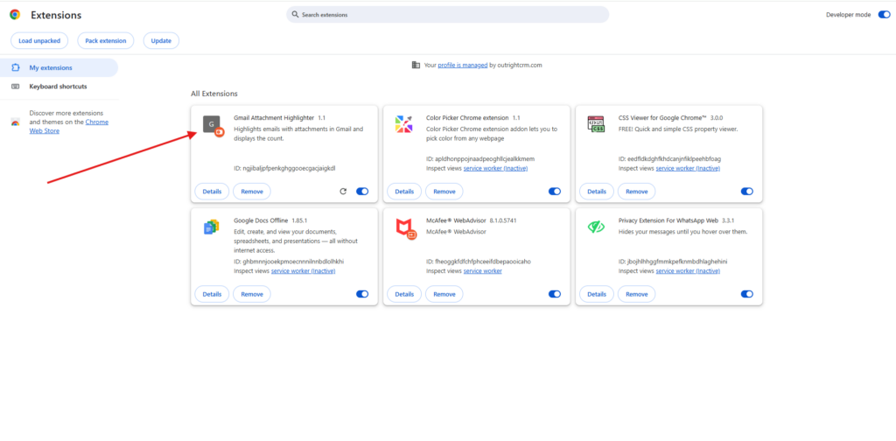Remove McAfee WebAdvisor extension
Screen dimensions: 896x441
(x=444, y=294)
